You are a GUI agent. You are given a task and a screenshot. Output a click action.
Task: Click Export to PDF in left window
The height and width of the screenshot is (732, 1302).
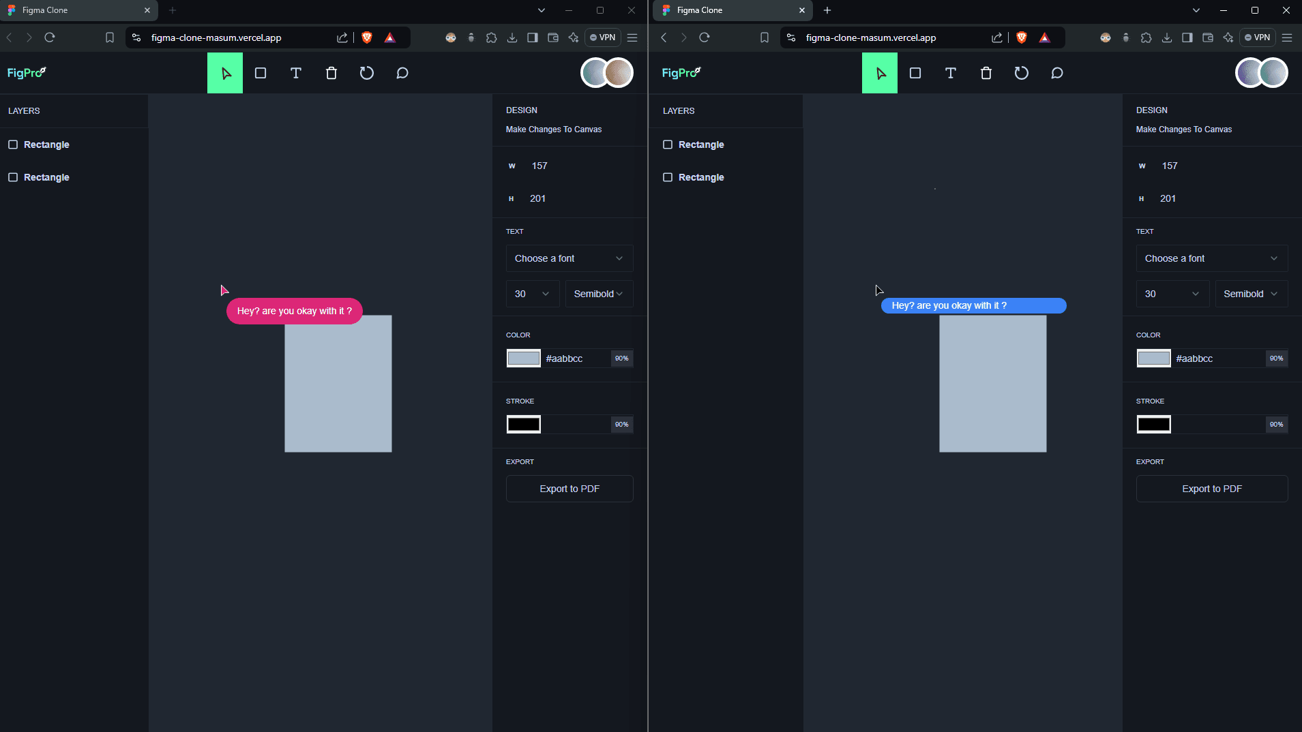pos(569,489)
